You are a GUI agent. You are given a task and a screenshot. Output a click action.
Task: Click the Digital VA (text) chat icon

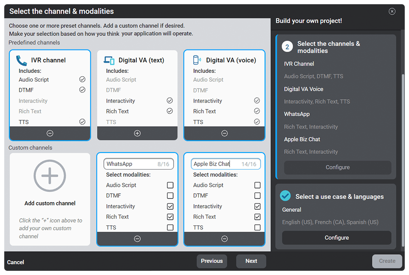pyautogui.click(x=108, y=60)
